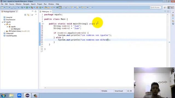Click the Eclipse taskbar icon
This screenshot has height=98, width=175.
tap(27, 96)
